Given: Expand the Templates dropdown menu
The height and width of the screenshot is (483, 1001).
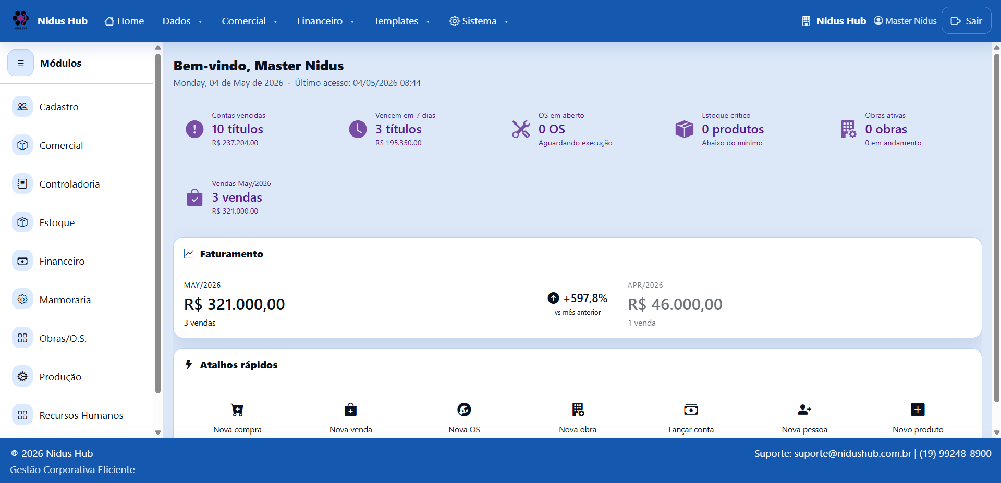Looking at the screenshot, I should tap(401, 21).
